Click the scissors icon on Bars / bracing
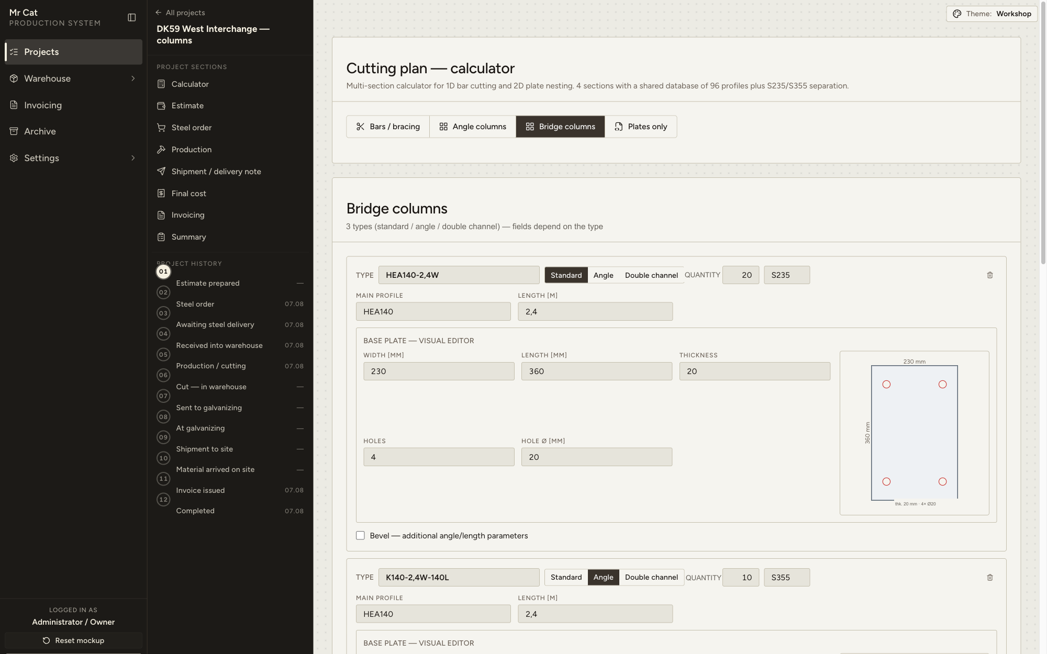This screenshot has height=654, width=1047. pyautogui.click(x=360, y=127)
